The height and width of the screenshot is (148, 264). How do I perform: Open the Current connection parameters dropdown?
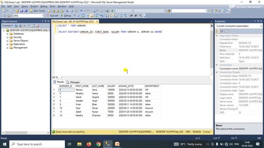[261, 26]
